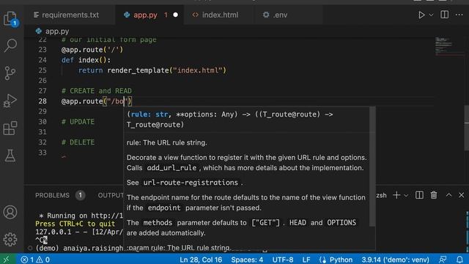This screenshot has width=469, height=264.
Task: Kill terminal with trash icon
Action: point(434,195)
